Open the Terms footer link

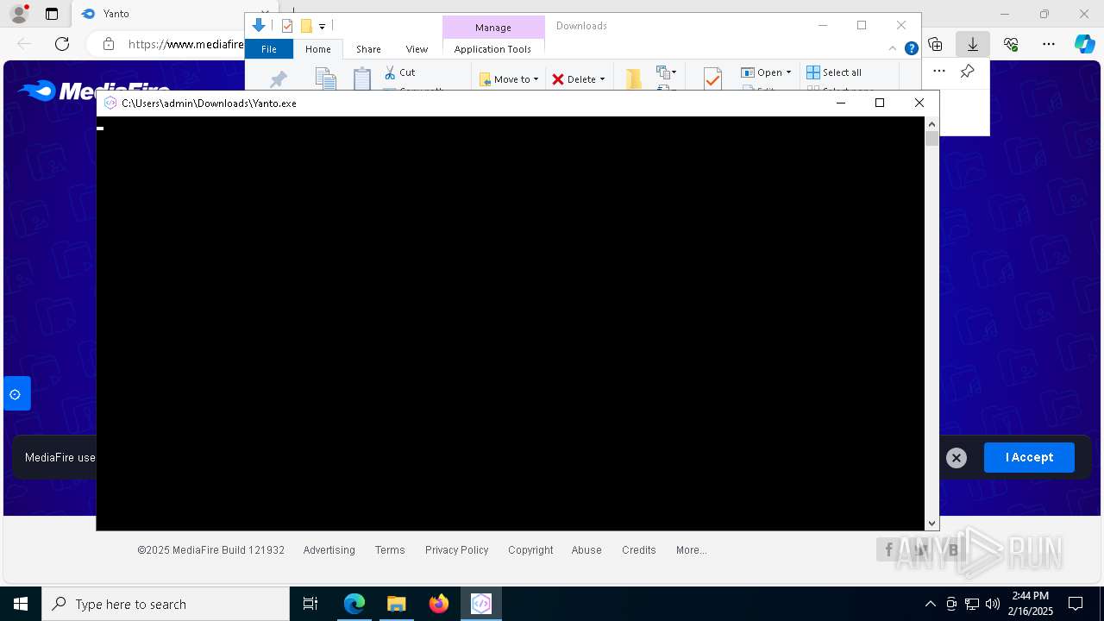[390, 550]
